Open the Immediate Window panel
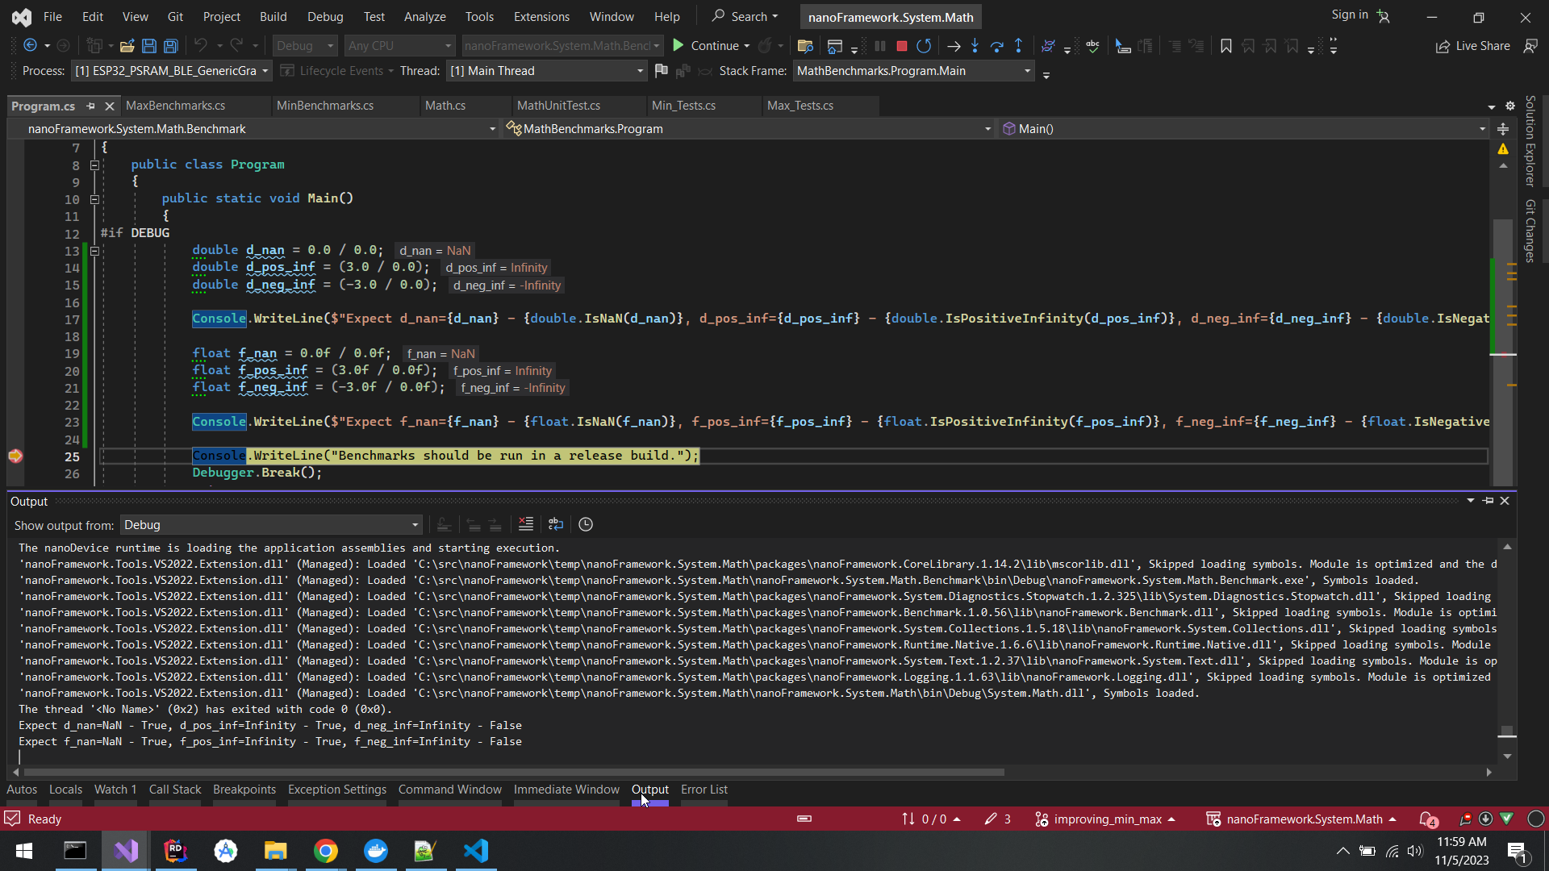Viewport: 1549px width, 871px height. point(566,790)
